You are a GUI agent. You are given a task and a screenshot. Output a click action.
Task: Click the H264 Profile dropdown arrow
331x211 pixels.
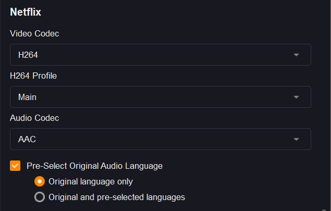coord(296,97)
